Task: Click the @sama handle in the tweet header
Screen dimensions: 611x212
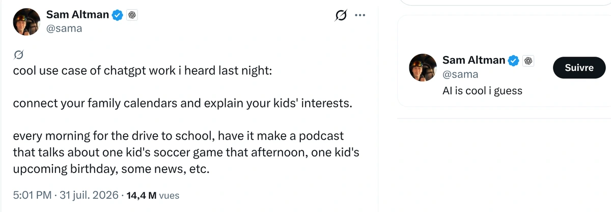Action: coord(64,29)
